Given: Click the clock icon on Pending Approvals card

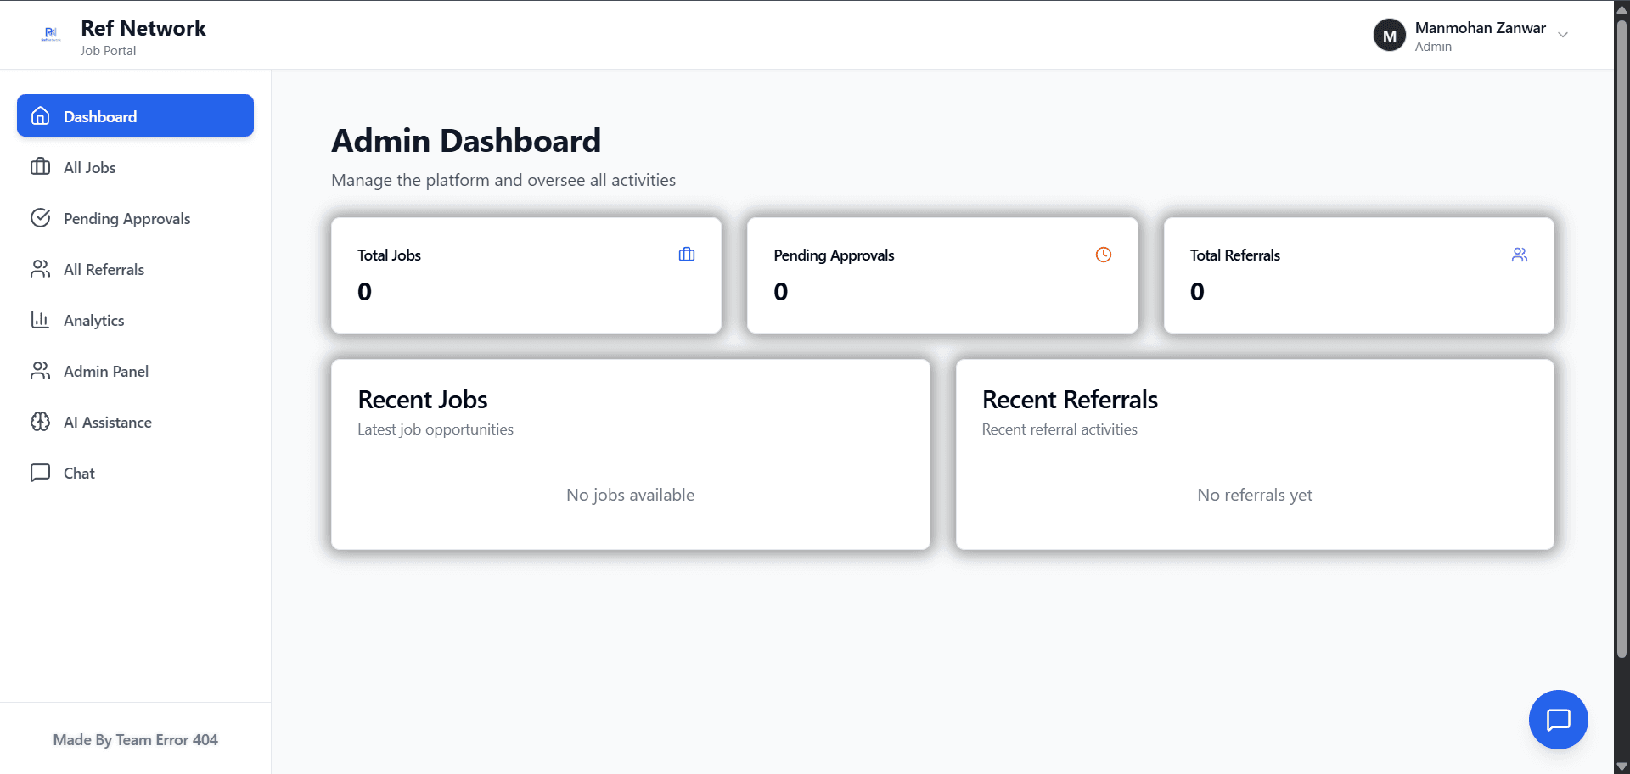Looking at the screenshot, I should [x=1103, y=254].
